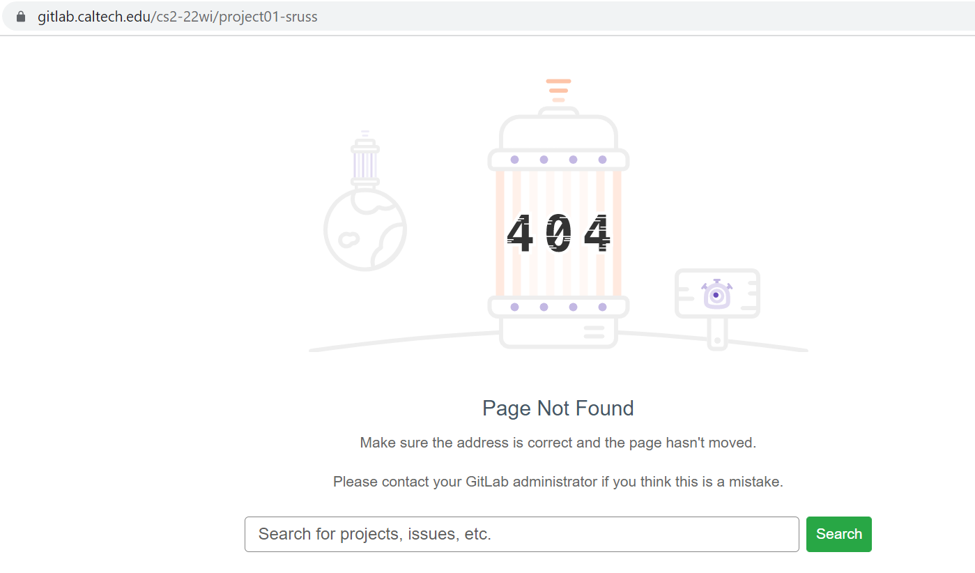
Task: Click the purple stopwatch eye icon on the signpost
Action: [716, 294]
